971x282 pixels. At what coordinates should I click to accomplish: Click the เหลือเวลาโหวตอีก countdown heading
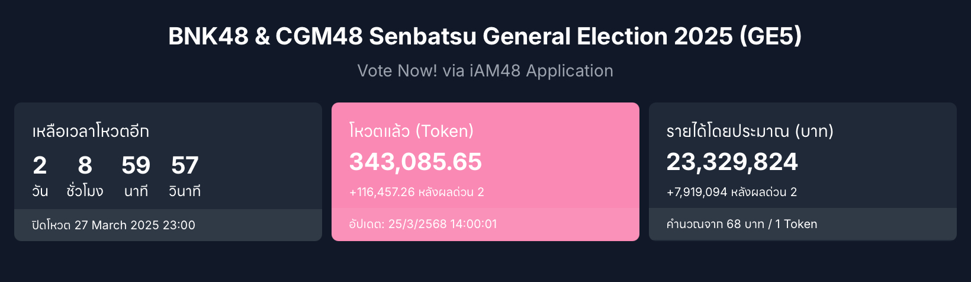tap(91, 131)
